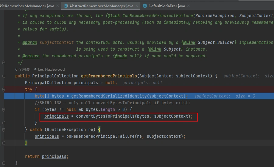274x167 pixels.
Task: Close the CookieRememberMeManager.java tab
Action: [57, 6]
